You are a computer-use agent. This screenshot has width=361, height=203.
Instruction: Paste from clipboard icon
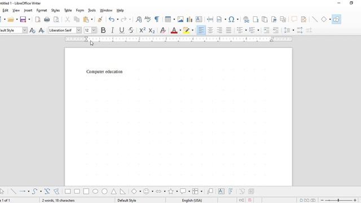[86, 19]
